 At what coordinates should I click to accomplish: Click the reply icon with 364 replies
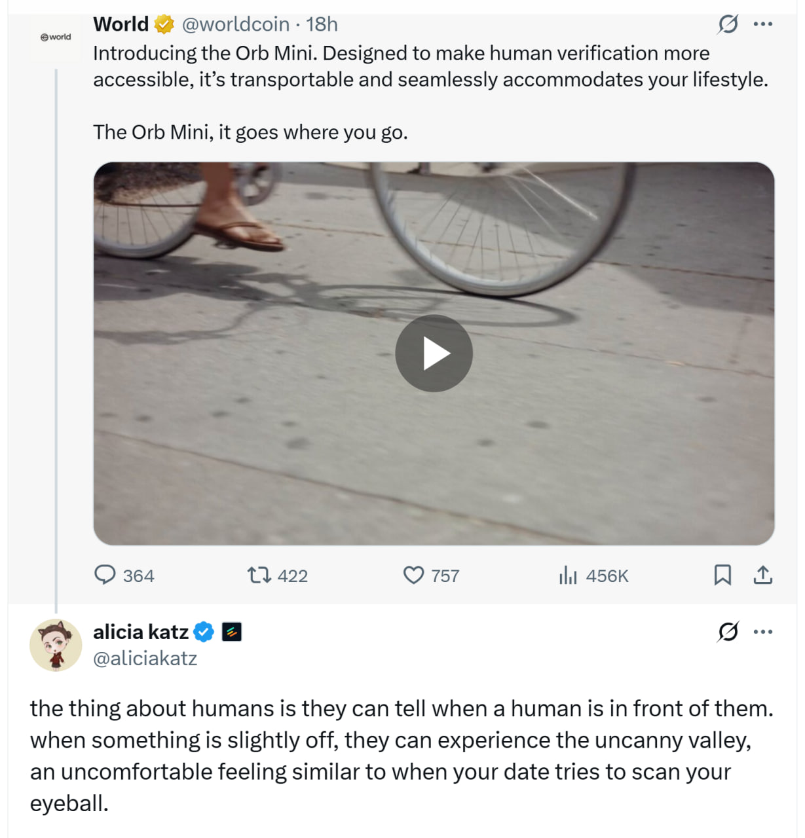105,575
